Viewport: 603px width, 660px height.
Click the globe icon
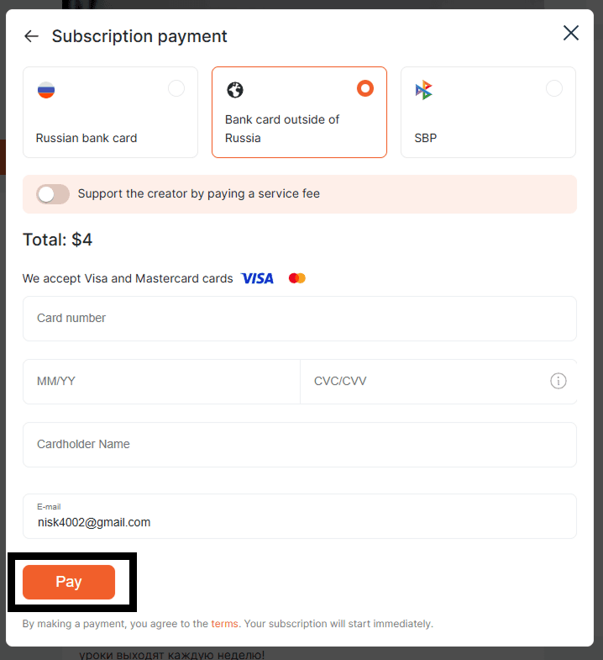(x=235, y=90)
